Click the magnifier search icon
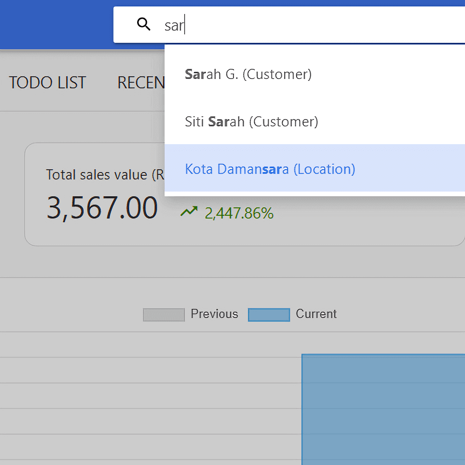 pyautogui.click(x=144, y=25)
